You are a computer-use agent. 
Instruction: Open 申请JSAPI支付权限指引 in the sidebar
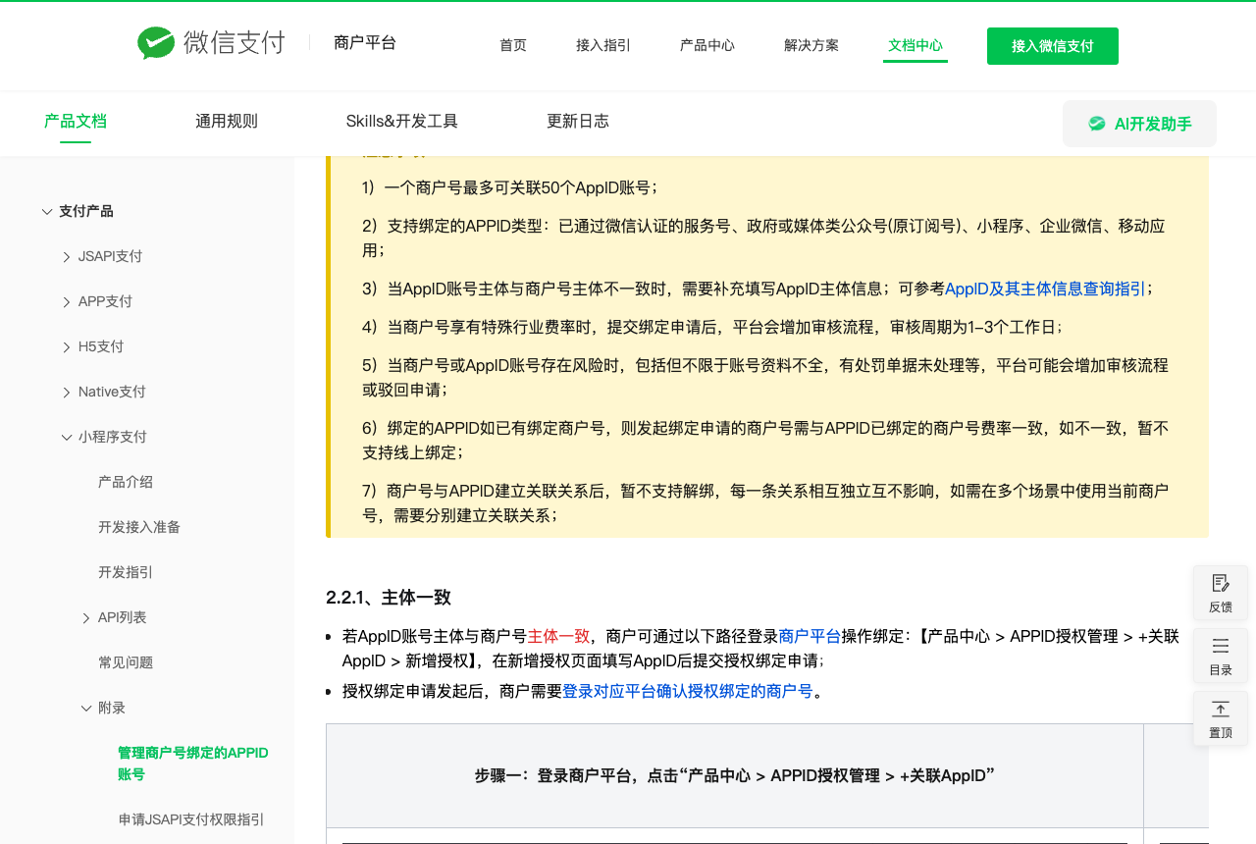[191, 819]
